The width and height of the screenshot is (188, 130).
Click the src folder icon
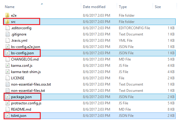click(x=7, y=21)
